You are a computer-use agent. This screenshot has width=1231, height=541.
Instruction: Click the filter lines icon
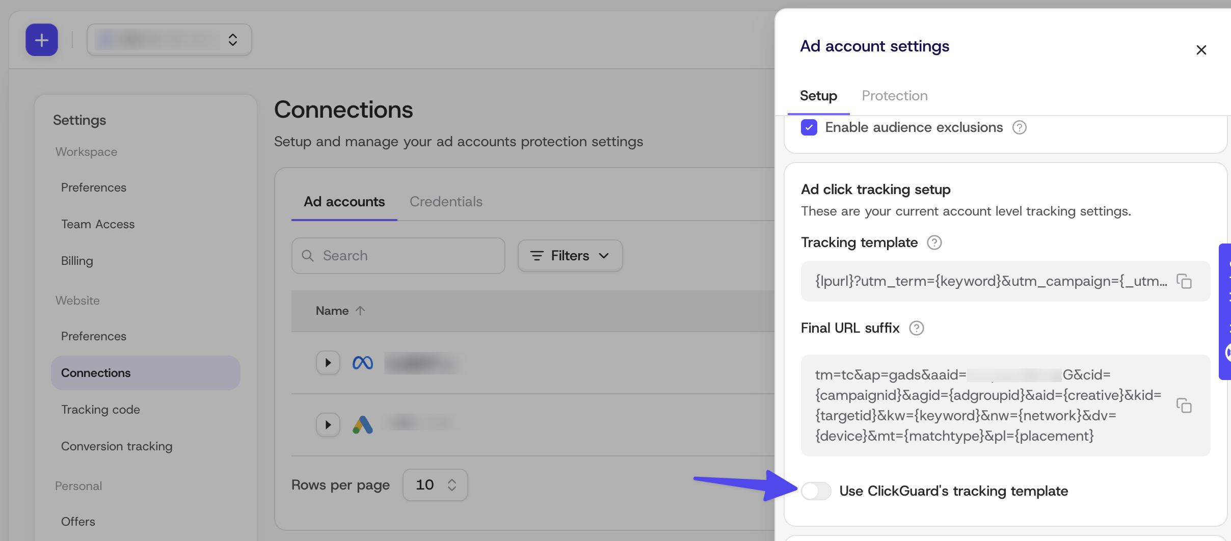537,256
